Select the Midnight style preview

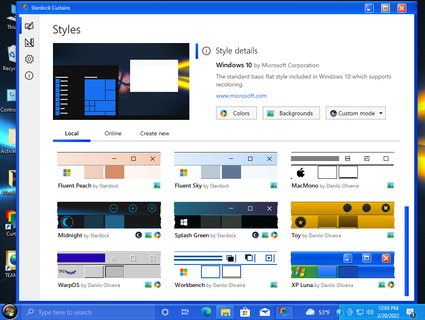(109, 215)
